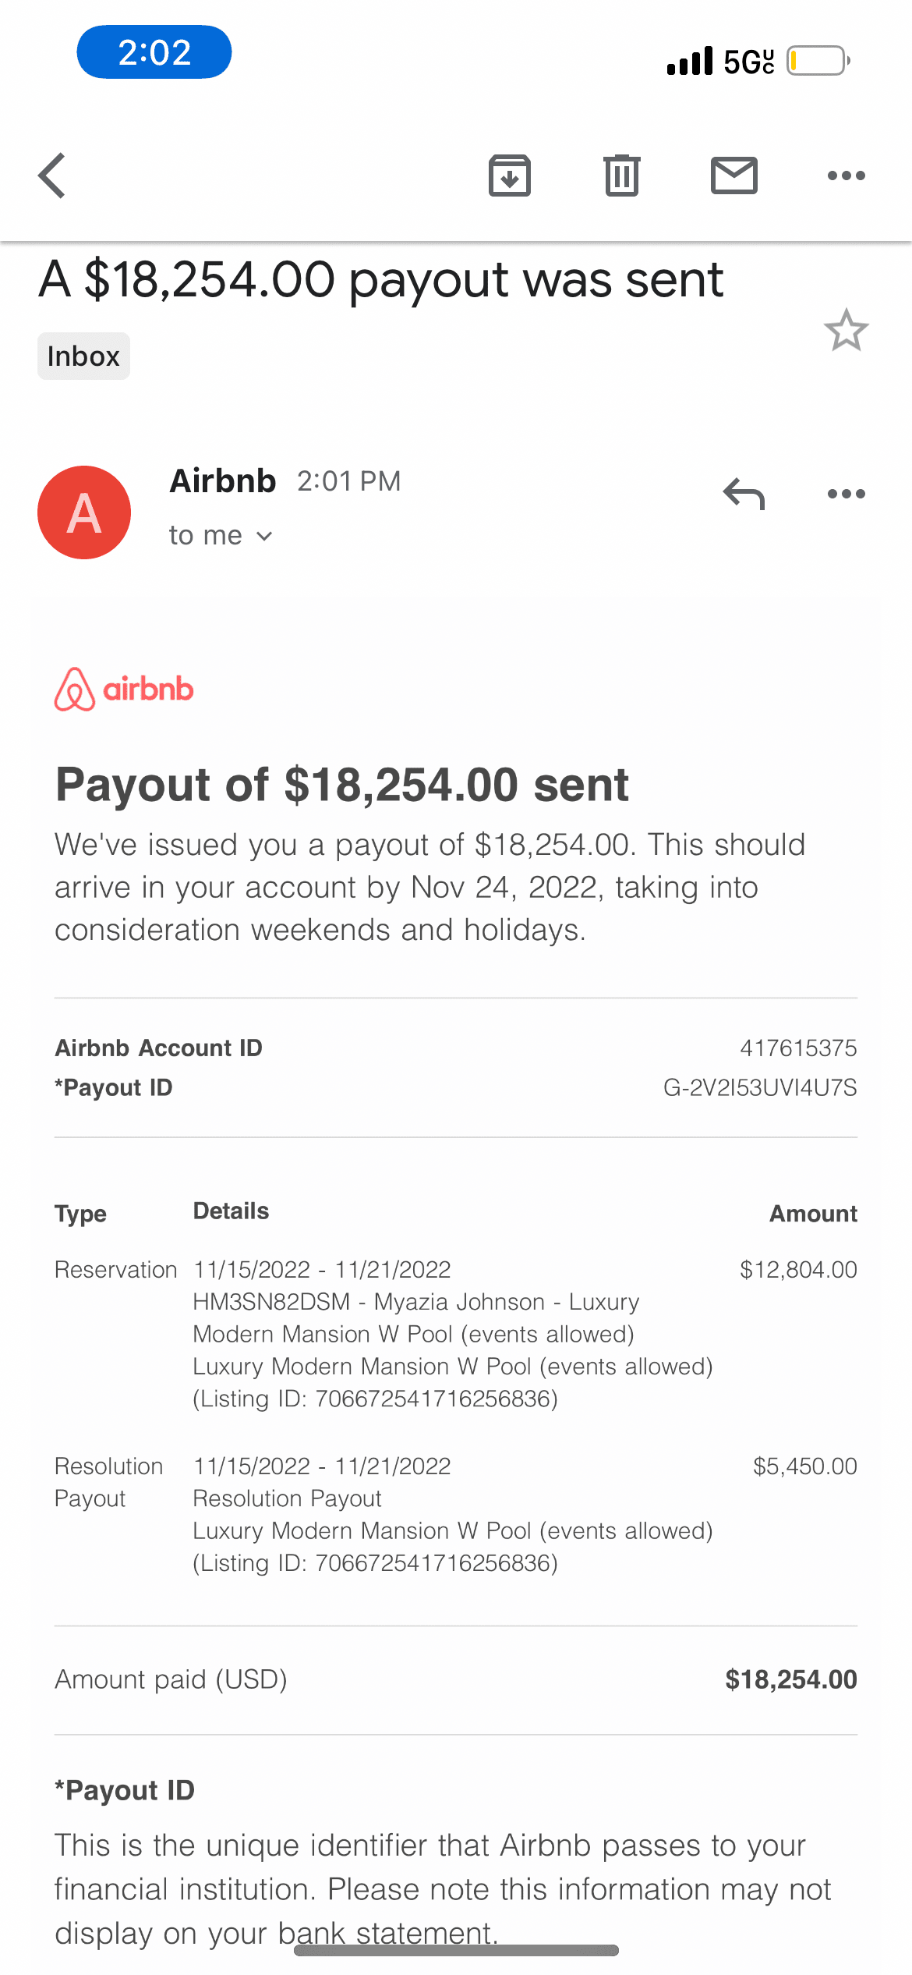Tap the first Listing ID under Reservation
The width and height of the screenshot is (912, 1975).
pyautogui.click(x=375, y=1399)
